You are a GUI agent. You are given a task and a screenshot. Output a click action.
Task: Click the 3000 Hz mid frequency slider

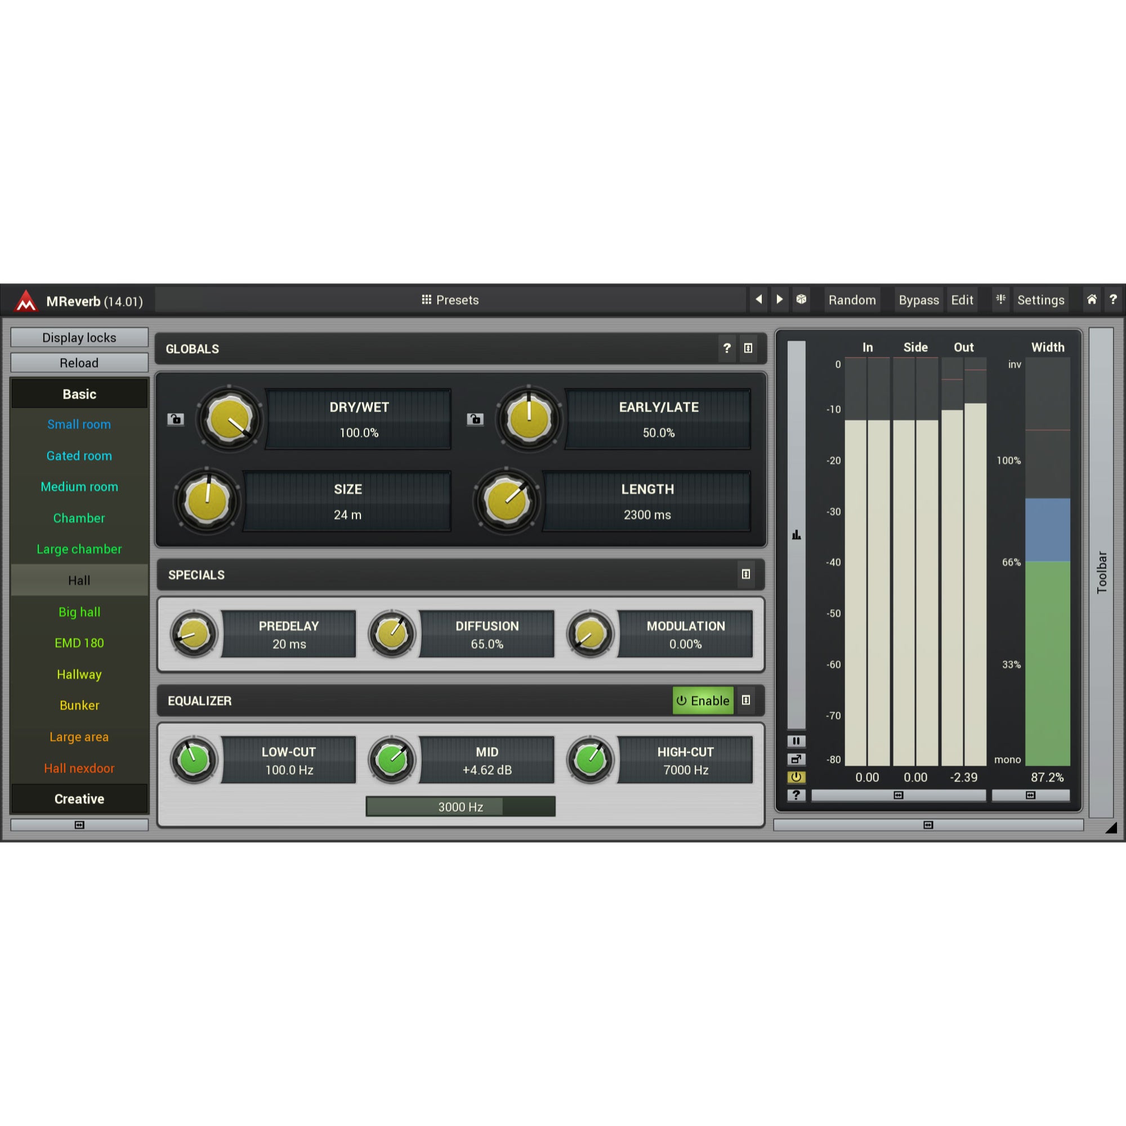click(461, 807)
